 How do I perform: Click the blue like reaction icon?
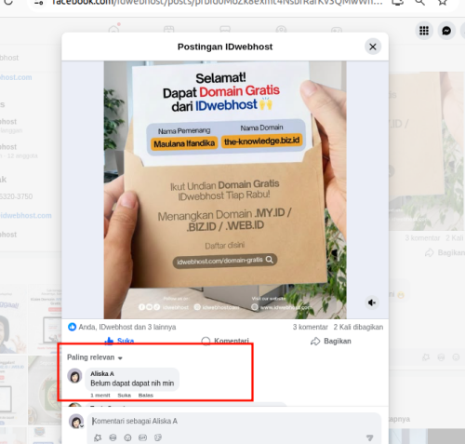click(x=72, y=327)
